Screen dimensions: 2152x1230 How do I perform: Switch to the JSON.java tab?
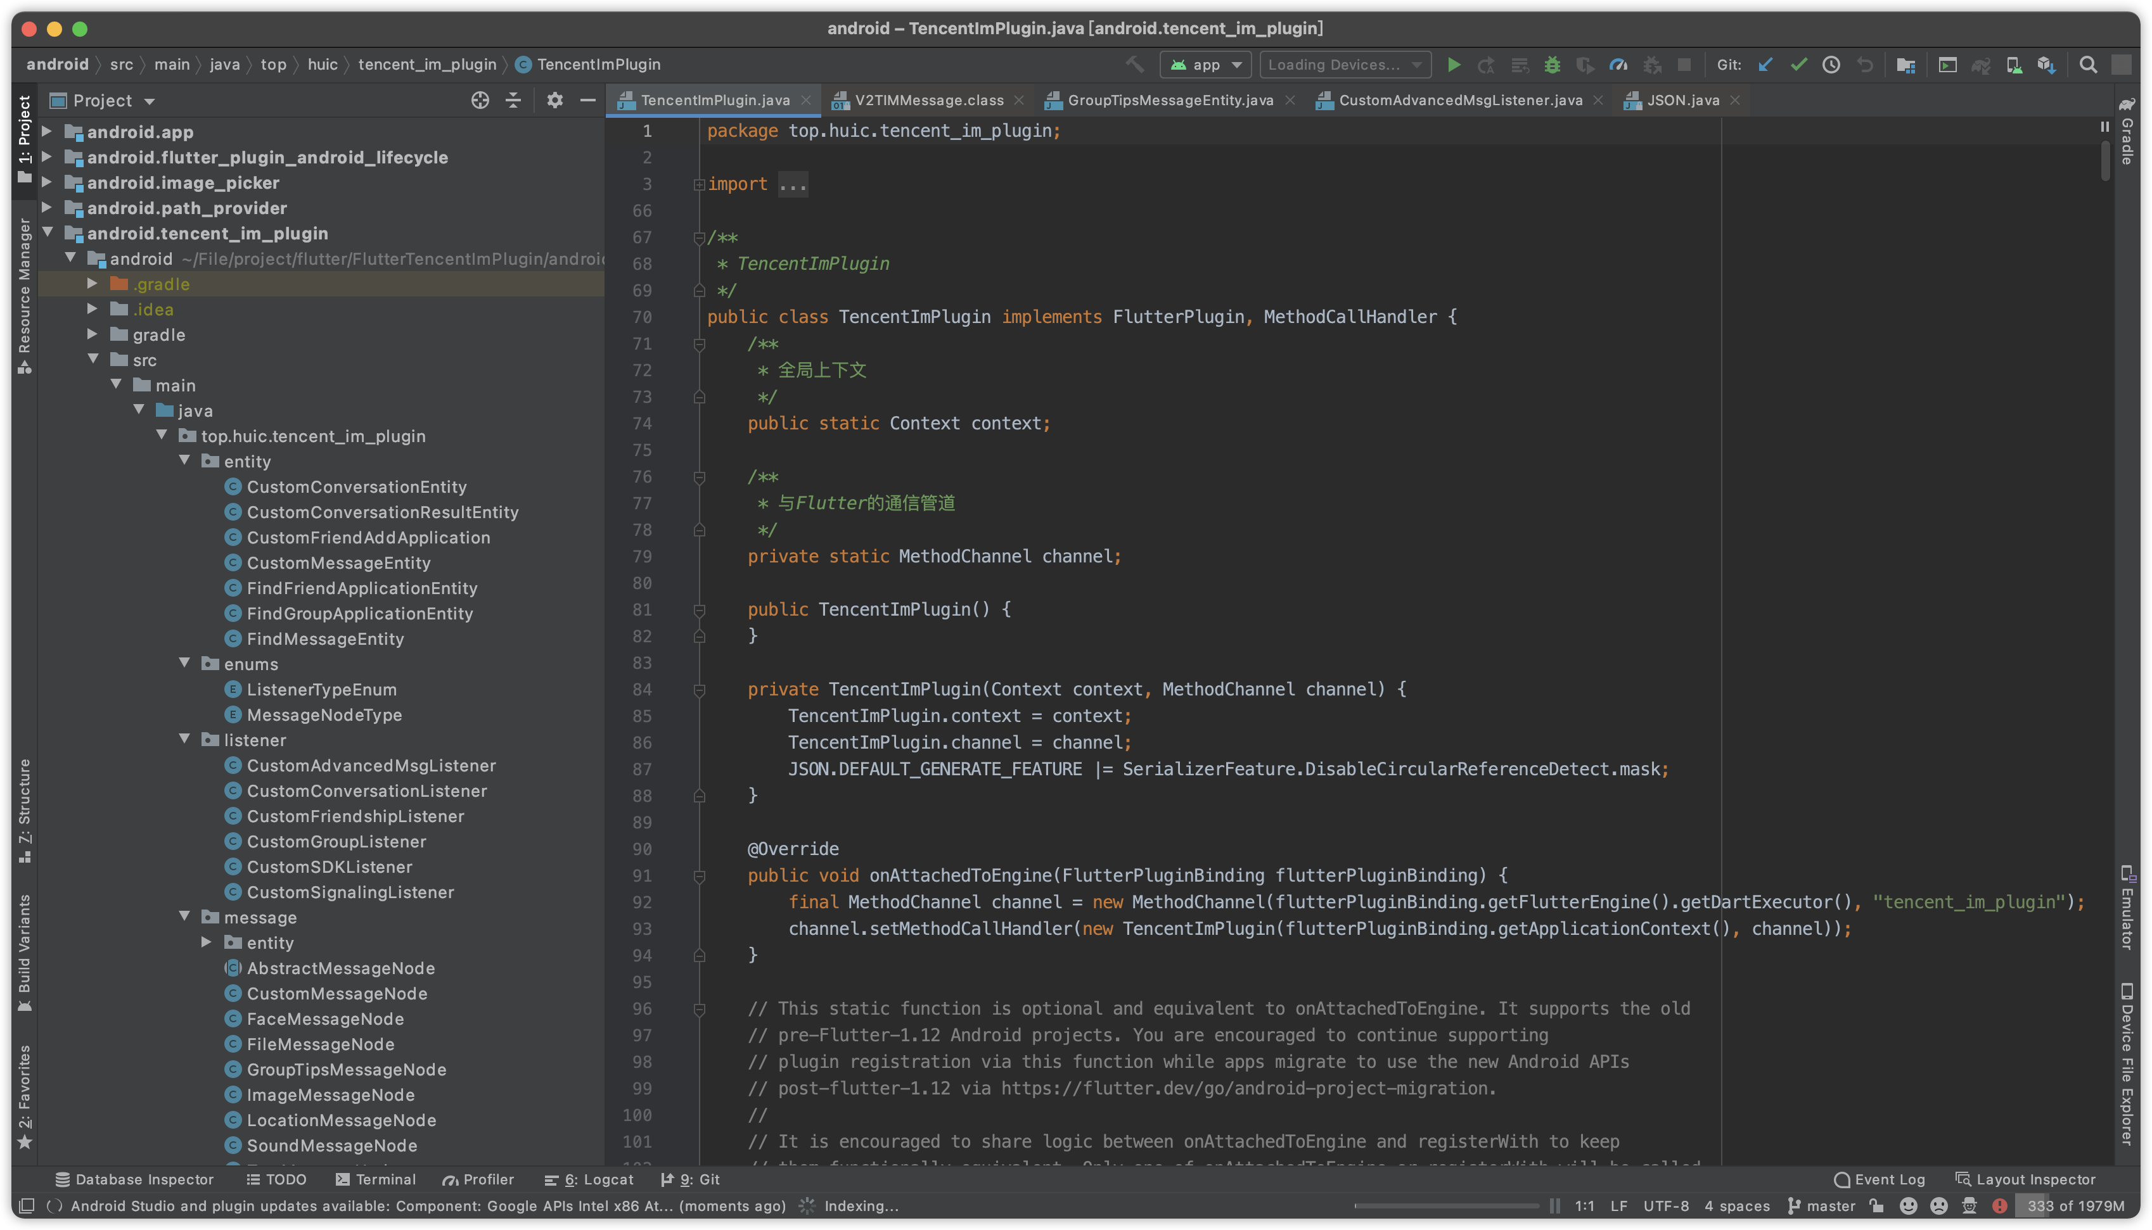(1681, 99)
